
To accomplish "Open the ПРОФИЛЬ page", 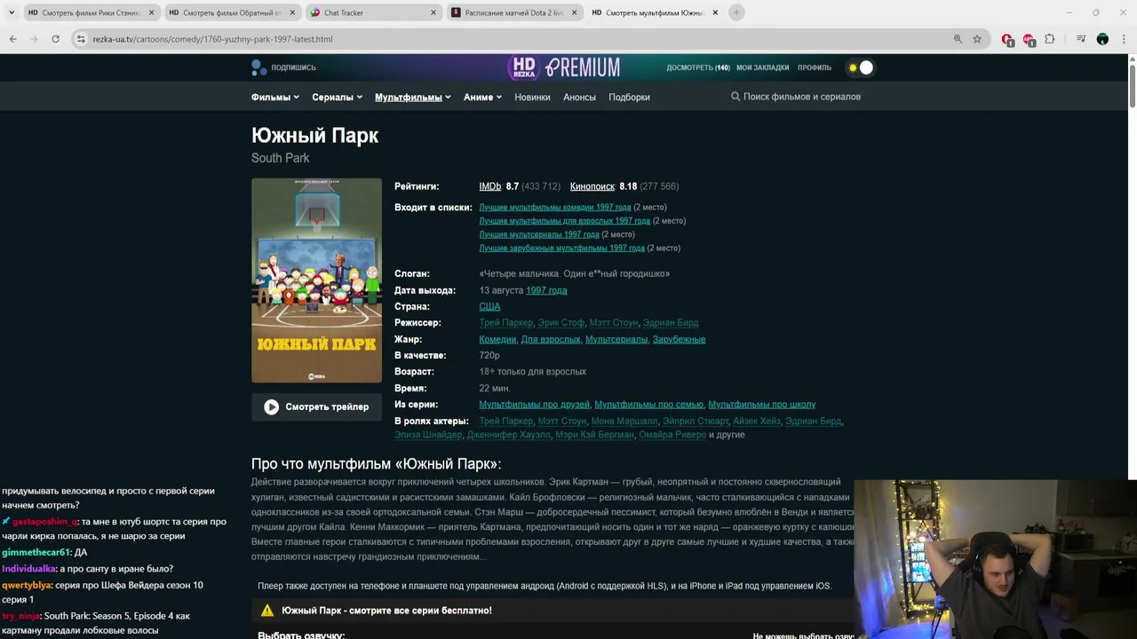I will click(x=815, y=67).
